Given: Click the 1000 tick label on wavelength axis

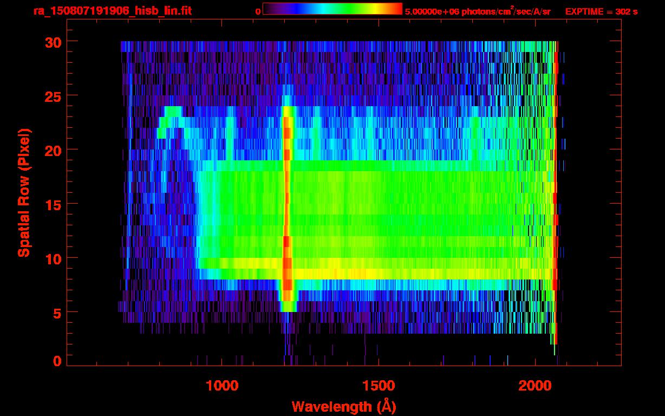Looking at the screenshot, I should pos(222,385).
